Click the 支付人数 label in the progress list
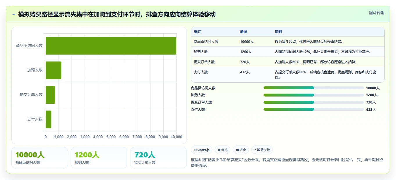The height and width of the screenshot is (180, 396). (198, 110)
